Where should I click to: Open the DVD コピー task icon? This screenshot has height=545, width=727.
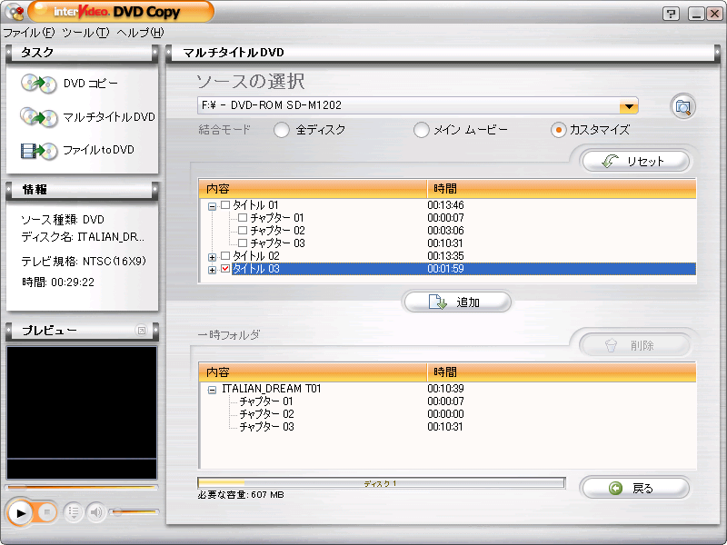38,84
